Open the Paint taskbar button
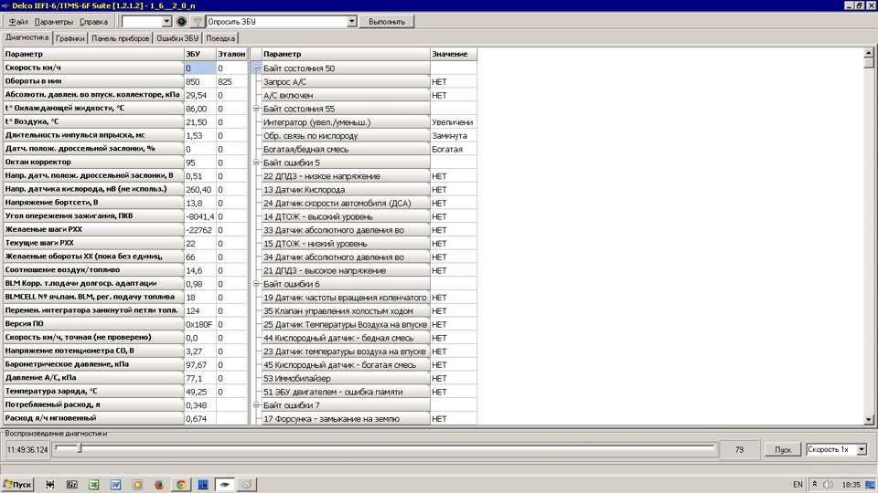The height and width of the screenshot is (493, 878). [x=246, y=485]
